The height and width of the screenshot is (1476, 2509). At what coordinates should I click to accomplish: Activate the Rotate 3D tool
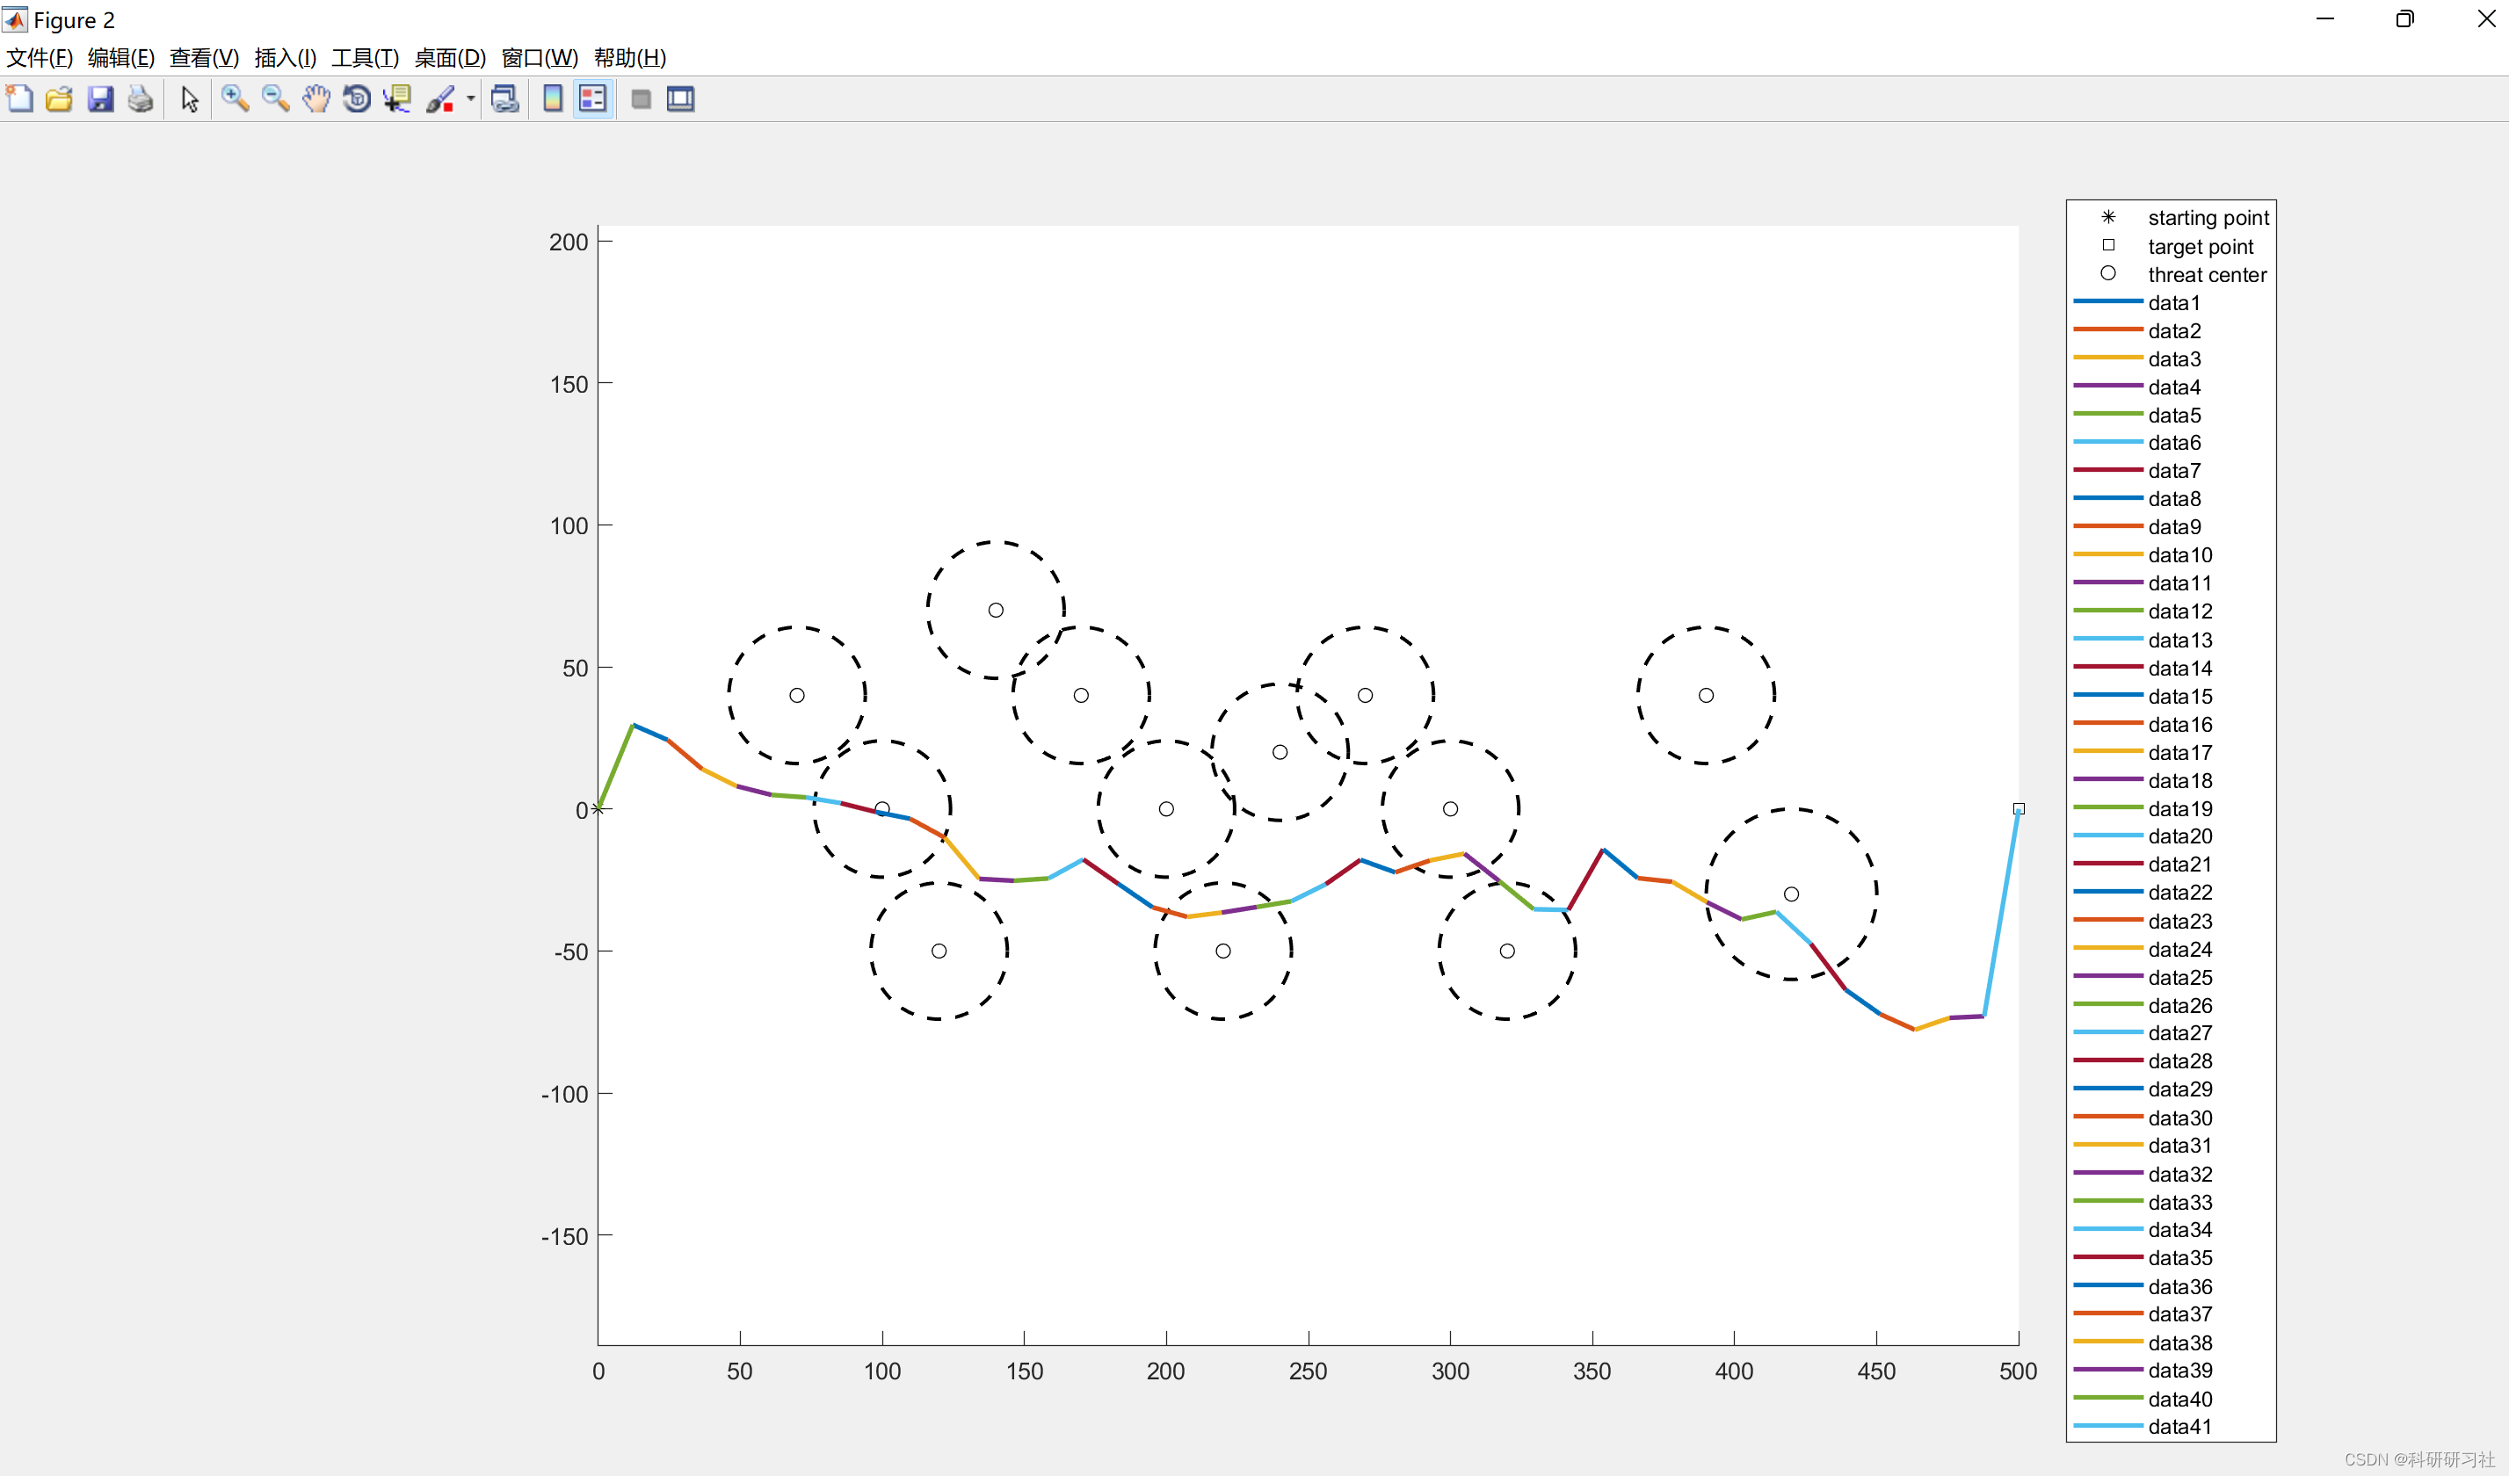click(357, 98)
